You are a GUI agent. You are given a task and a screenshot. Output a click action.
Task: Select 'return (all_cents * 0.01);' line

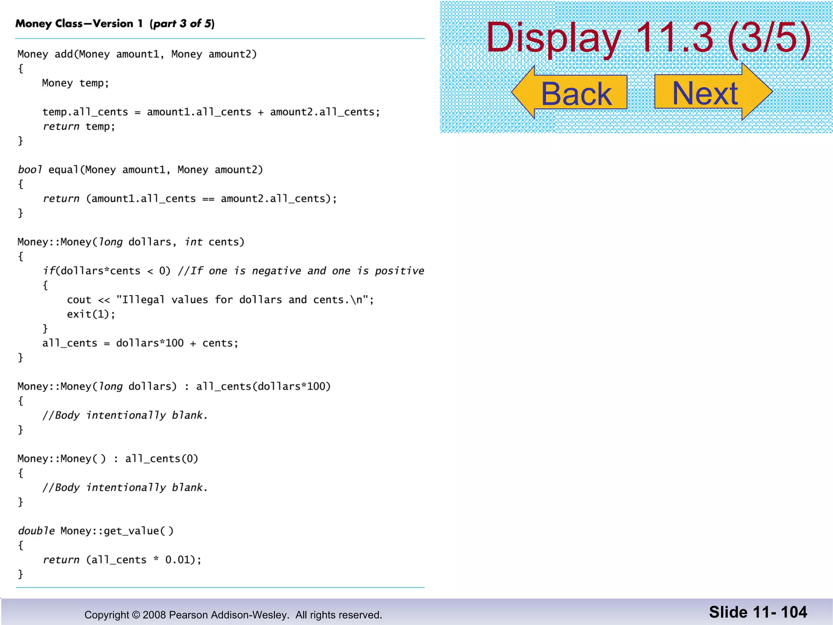122,560
